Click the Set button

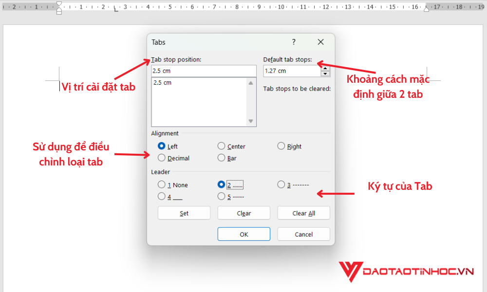click(184, 213)
